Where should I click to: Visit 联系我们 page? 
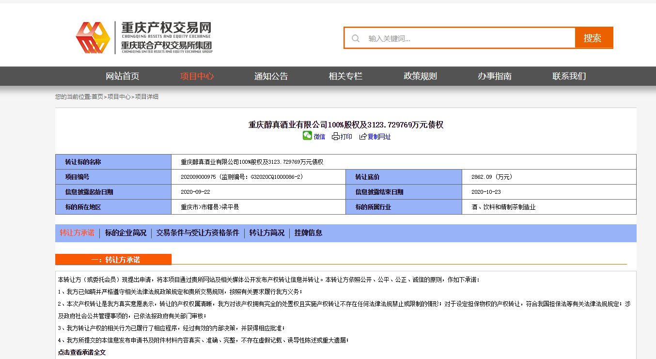point(569,76)
